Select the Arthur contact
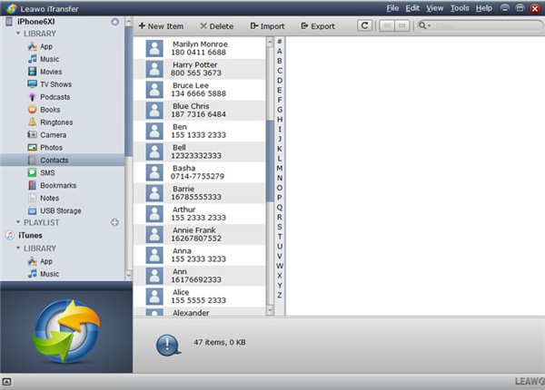This screenshot has height=390, width=545. (x=200, y=214)
